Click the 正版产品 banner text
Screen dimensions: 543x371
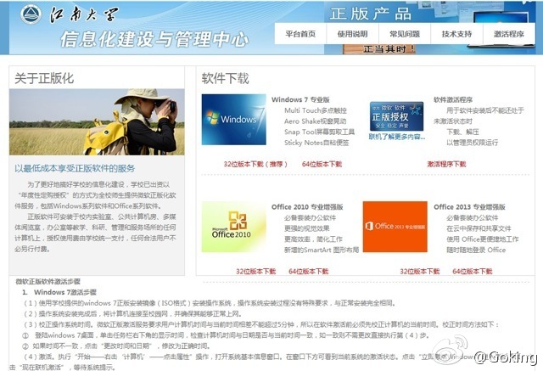point(371,14)
